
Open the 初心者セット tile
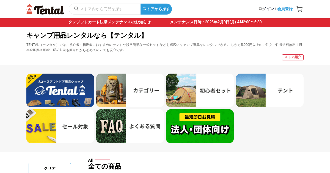(200, 90)
